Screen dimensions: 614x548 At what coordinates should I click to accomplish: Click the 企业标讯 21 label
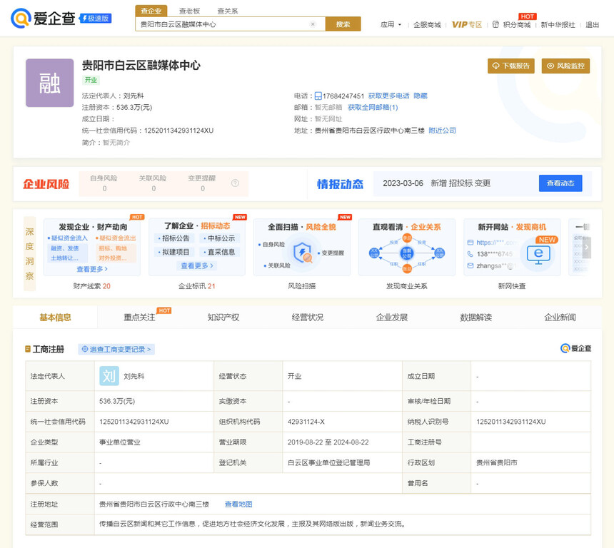pyautogui.click(x=197, y=286)
